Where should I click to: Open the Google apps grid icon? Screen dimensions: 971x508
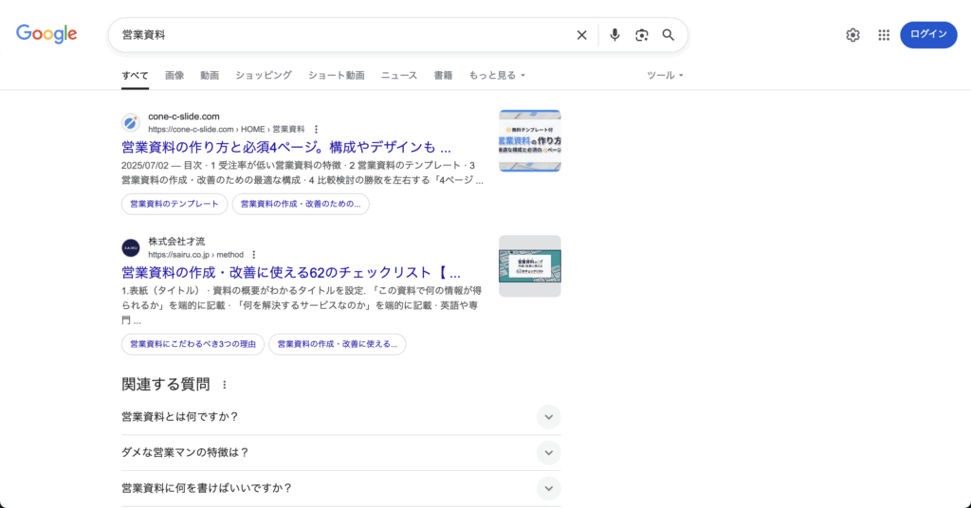click(884, 35)
